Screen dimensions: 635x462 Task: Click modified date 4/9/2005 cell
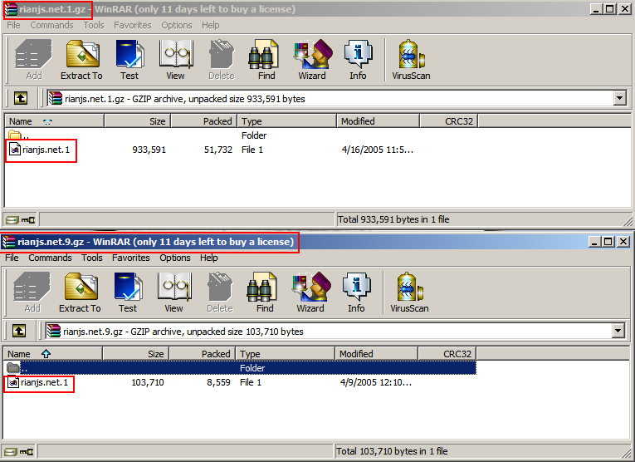[376, 382]
